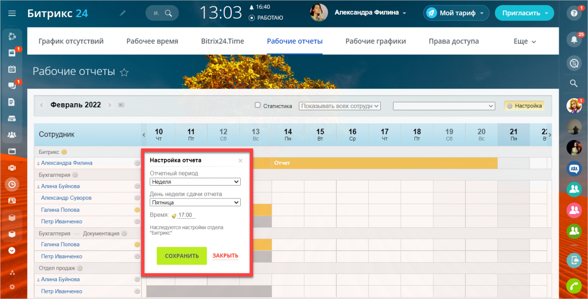Click the 21 Пн date column header

[514, 135]
